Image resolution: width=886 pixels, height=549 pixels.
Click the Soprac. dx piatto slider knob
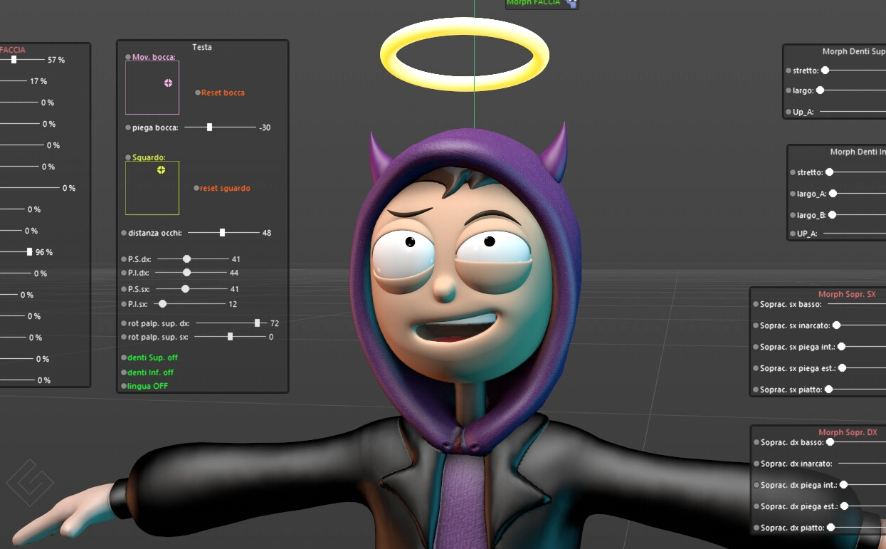click(830, 528)
